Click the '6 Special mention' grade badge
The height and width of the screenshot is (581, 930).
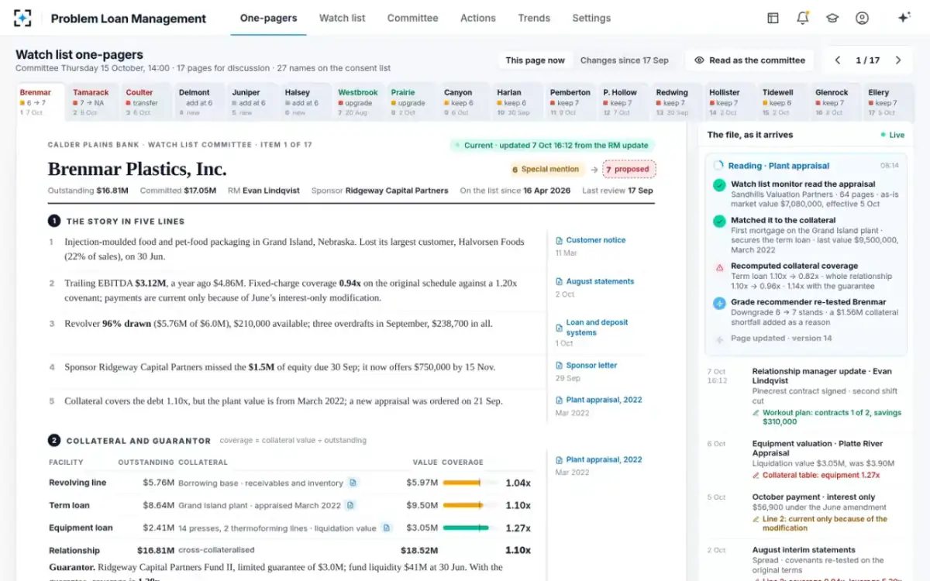546,169
